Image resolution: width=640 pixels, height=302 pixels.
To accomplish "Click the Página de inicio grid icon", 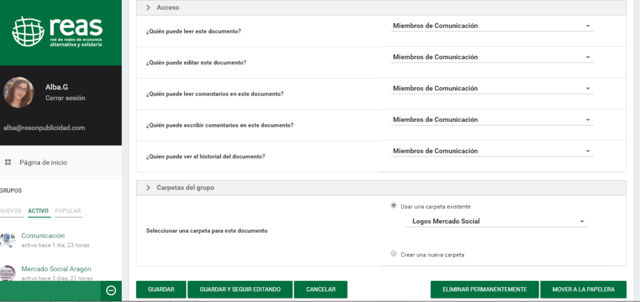I will 8,163.
